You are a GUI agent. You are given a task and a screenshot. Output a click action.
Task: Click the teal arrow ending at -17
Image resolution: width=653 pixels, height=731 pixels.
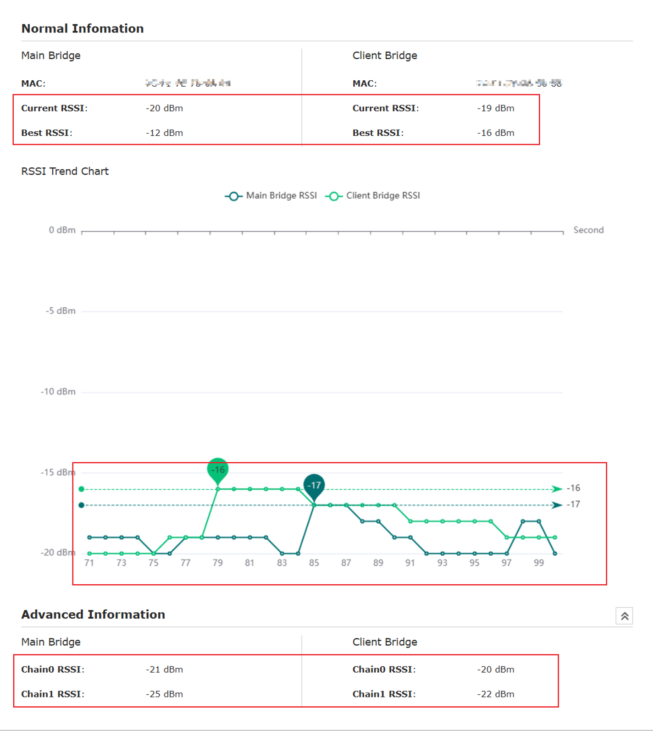tap(557, 505)
